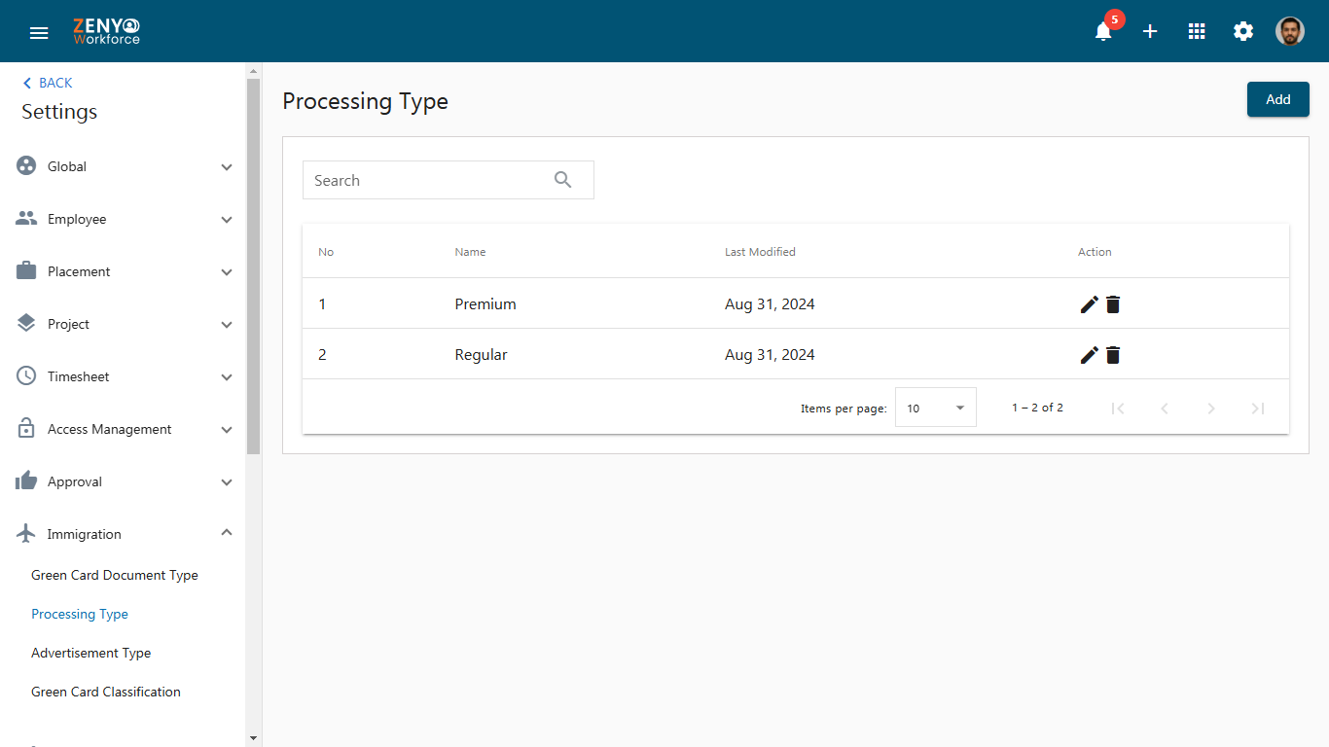Select the Timesheet menu label
The height and width of the screenshot is (747, 1329).
point(79,376)
